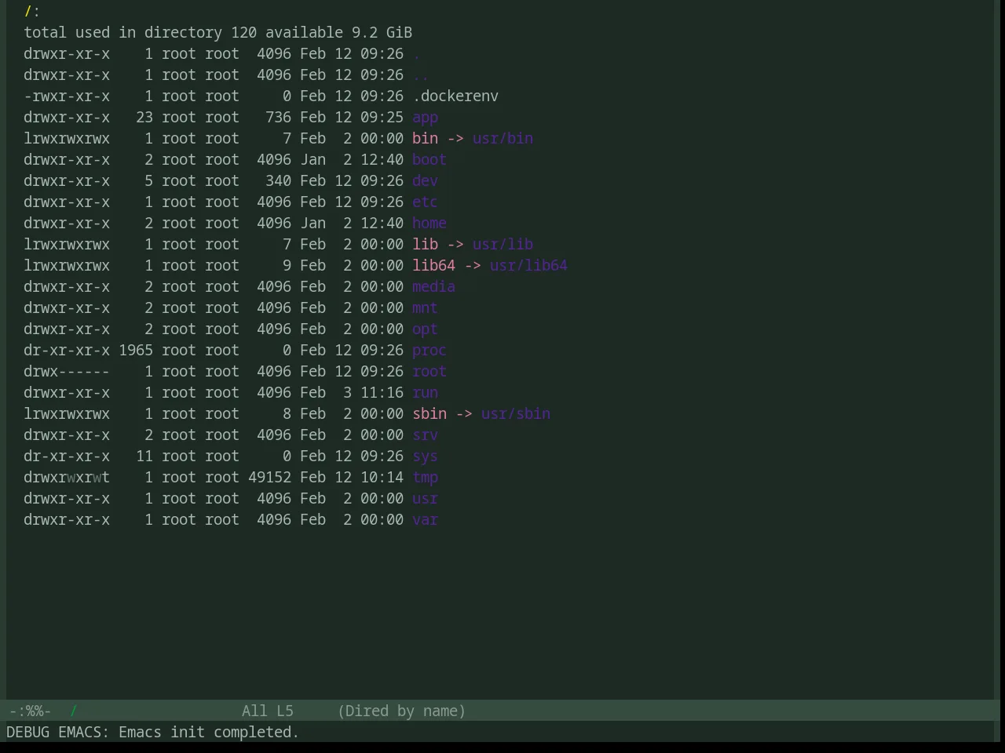
Task: Click the sbin symlink entry
Action: tap(429, 414)
